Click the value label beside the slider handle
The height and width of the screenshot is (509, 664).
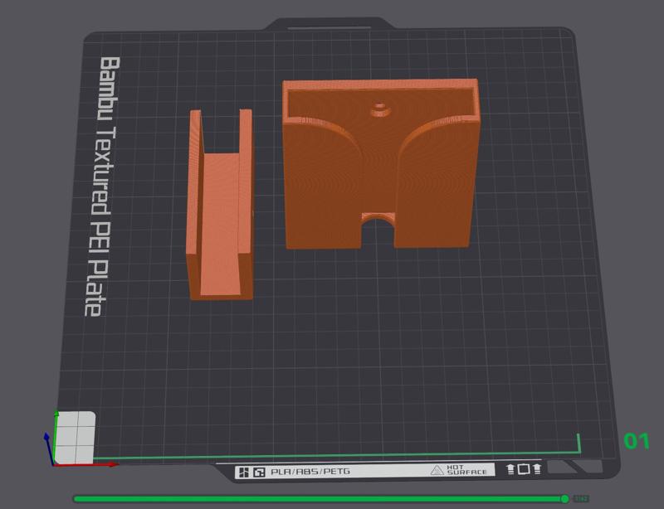coord(582,499)
